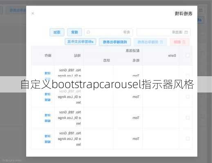Click the 表格详情 dialog title

(183, 13)
